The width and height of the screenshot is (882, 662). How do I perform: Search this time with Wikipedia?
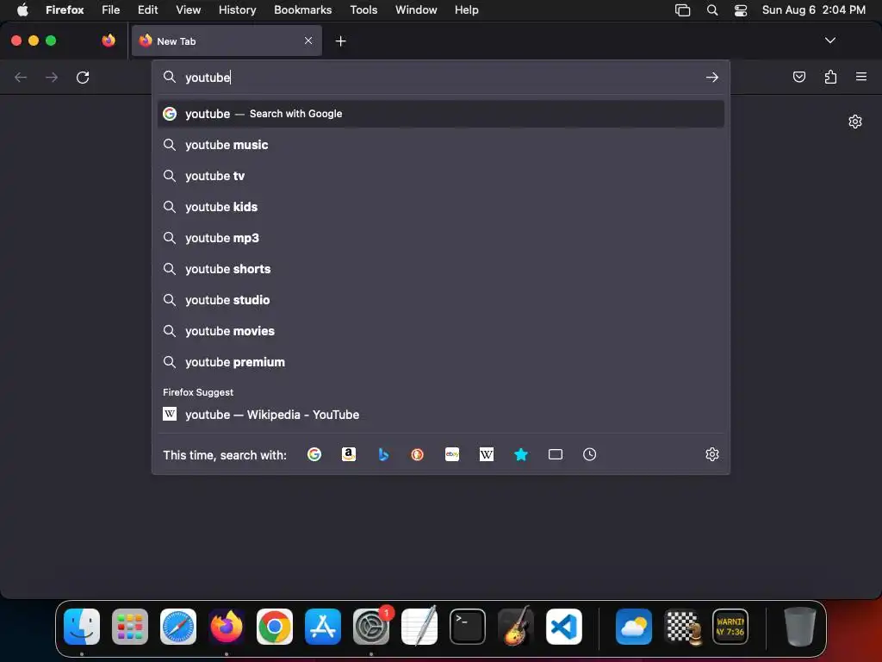(487, 454)
